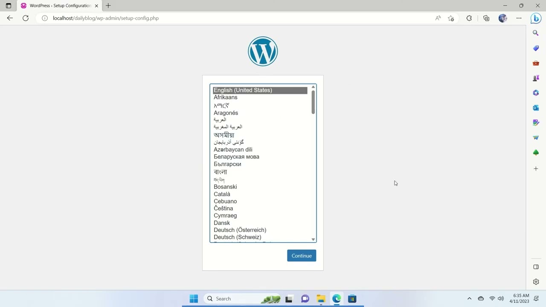Viewport: 546px width, 307px height.
Task: Open the taskbar clock and date
Action: 520,298
